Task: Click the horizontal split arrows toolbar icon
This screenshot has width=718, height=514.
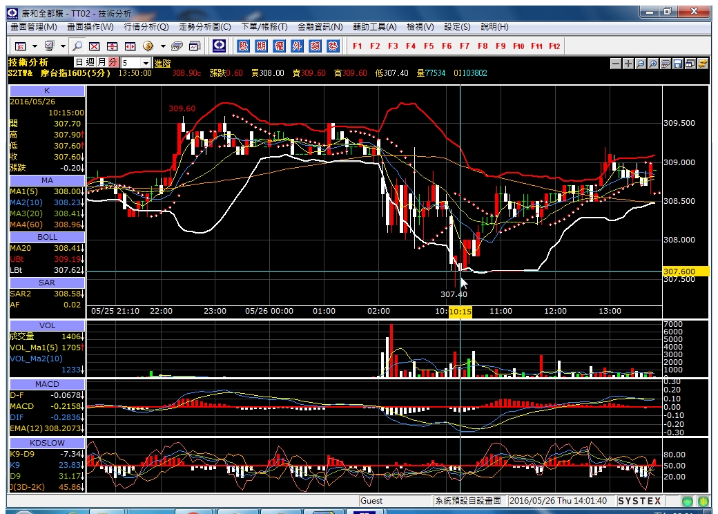Action: point(130,46)
